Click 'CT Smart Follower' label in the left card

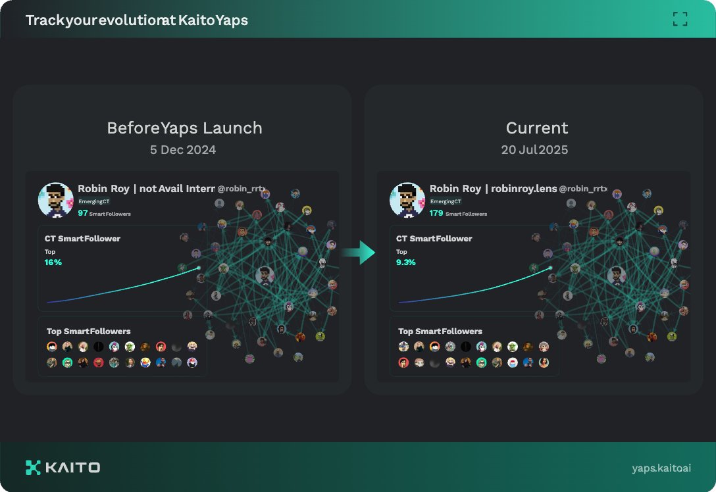tap(82, 238)
